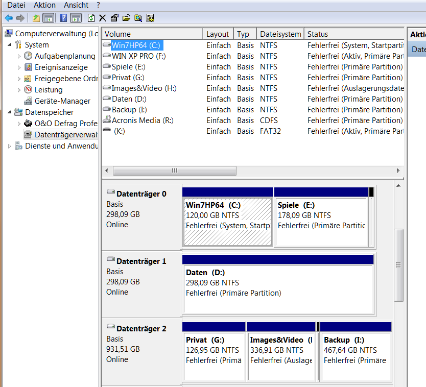Select Leistung performance icon
Screen dimensions: 426x387
coord(28,89)
